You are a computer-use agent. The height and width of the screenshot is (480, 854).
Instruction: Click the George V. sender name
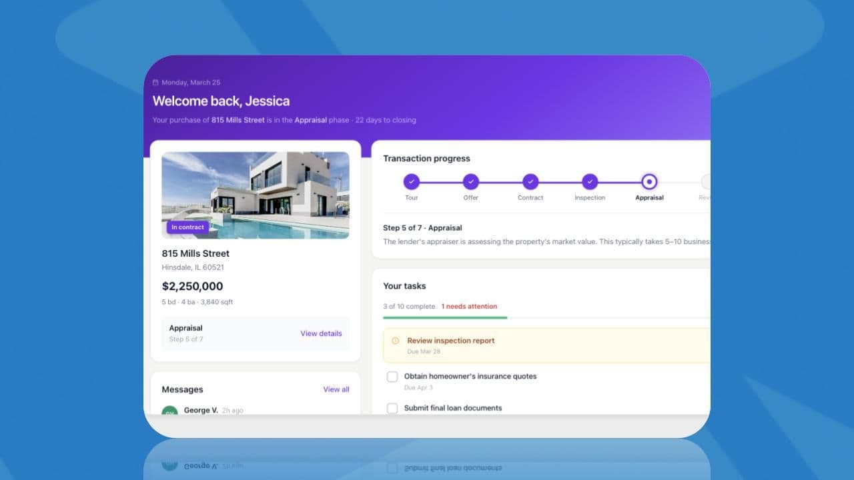tap(201, 410)
